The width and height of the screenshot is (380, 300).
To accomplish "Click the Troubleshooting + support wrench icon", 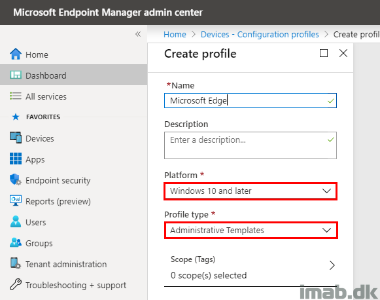I will (x=16, y=284).
